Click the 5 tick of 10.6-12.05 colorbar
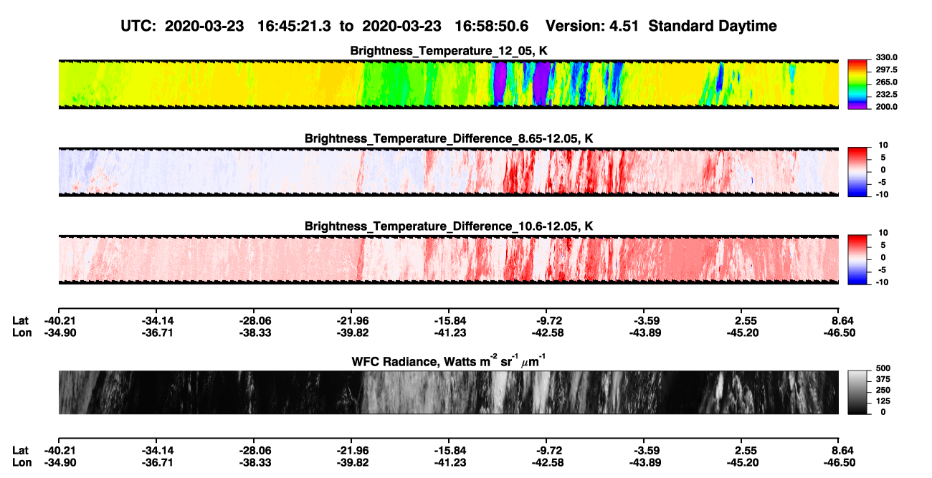This screenshot has width=932, height=478. point(884,245)
